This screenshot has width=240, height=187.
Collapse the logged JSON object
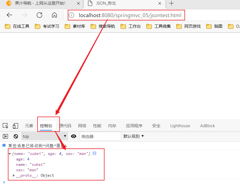click(x=10, y=154)
